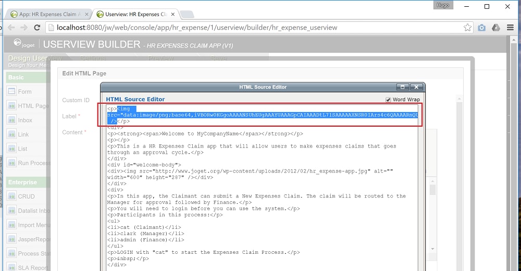Viewport: 521px width, 271px height.
Task: Open the Preview step in builder
Action: [161, 58]
